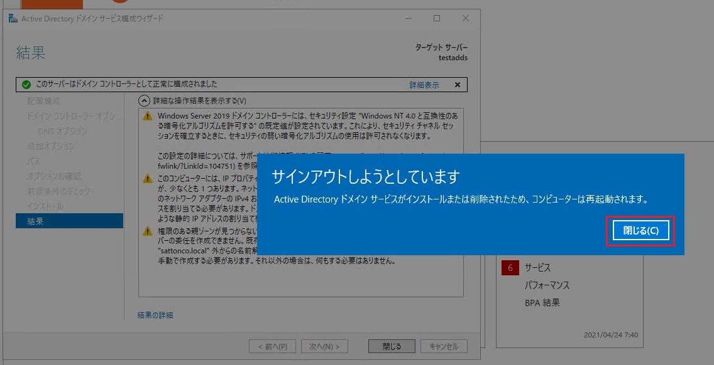The image size is (714, 365).
Task: Click the warning icon beside このコンピューターには message
Action: (x=148, y=178)
